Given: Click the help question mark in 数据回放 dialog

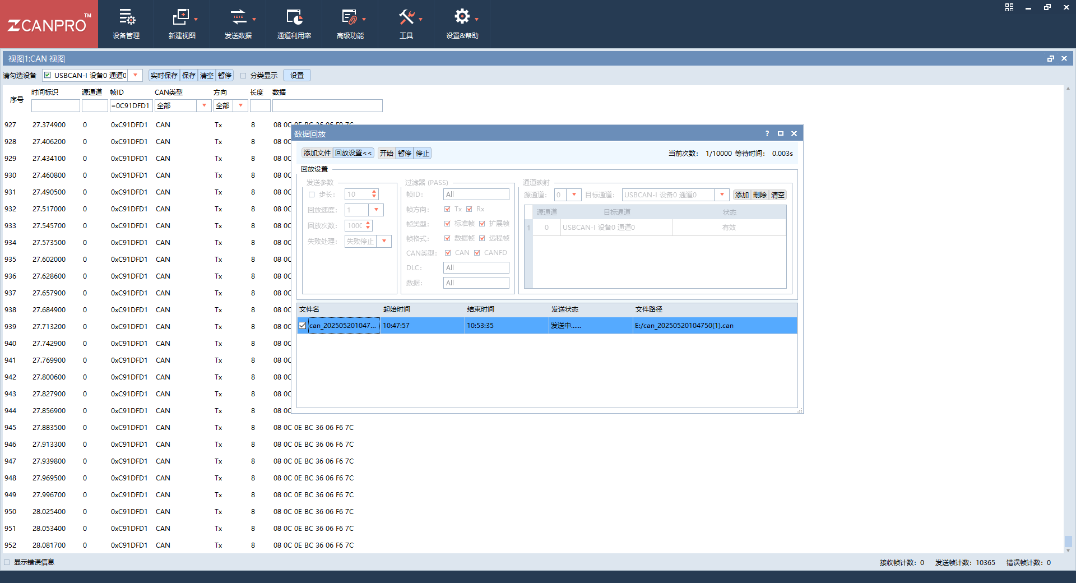Looking at the screenshot, I should pyautogui.click(x=767, y=133).
